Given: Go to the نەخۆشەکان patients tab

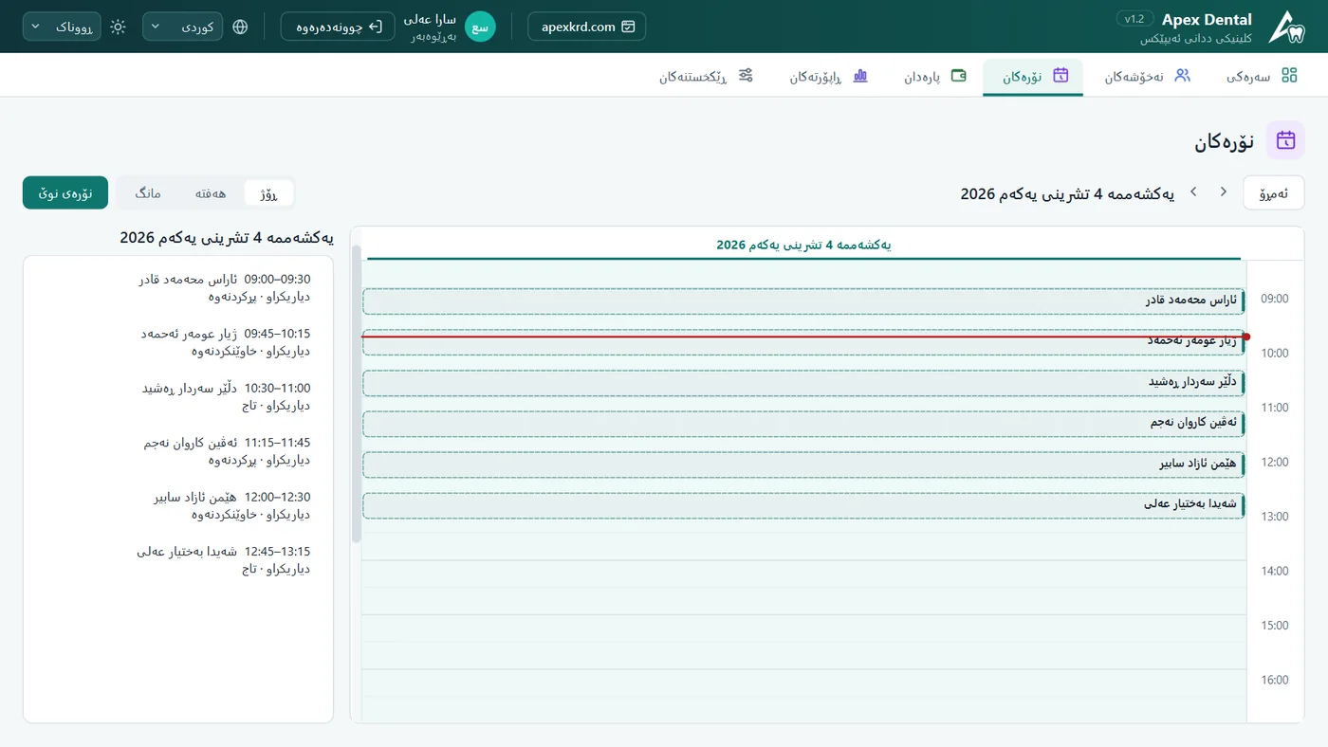Looking at the screenshot, I should 1147,76.
